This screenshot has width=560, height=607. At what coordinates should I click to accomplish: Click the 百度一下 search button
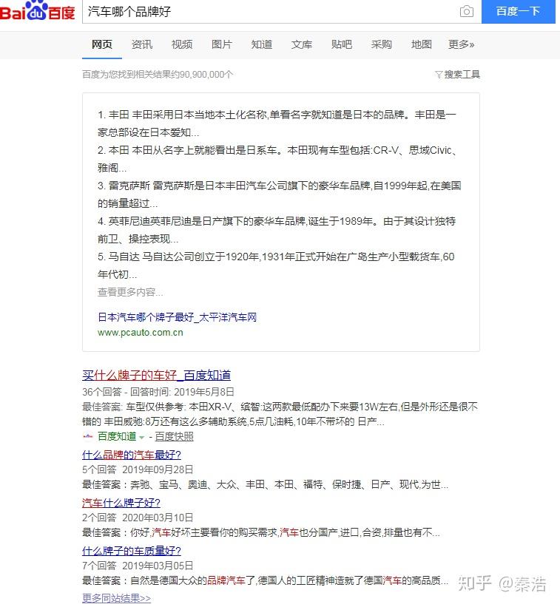tap(518, 11)
